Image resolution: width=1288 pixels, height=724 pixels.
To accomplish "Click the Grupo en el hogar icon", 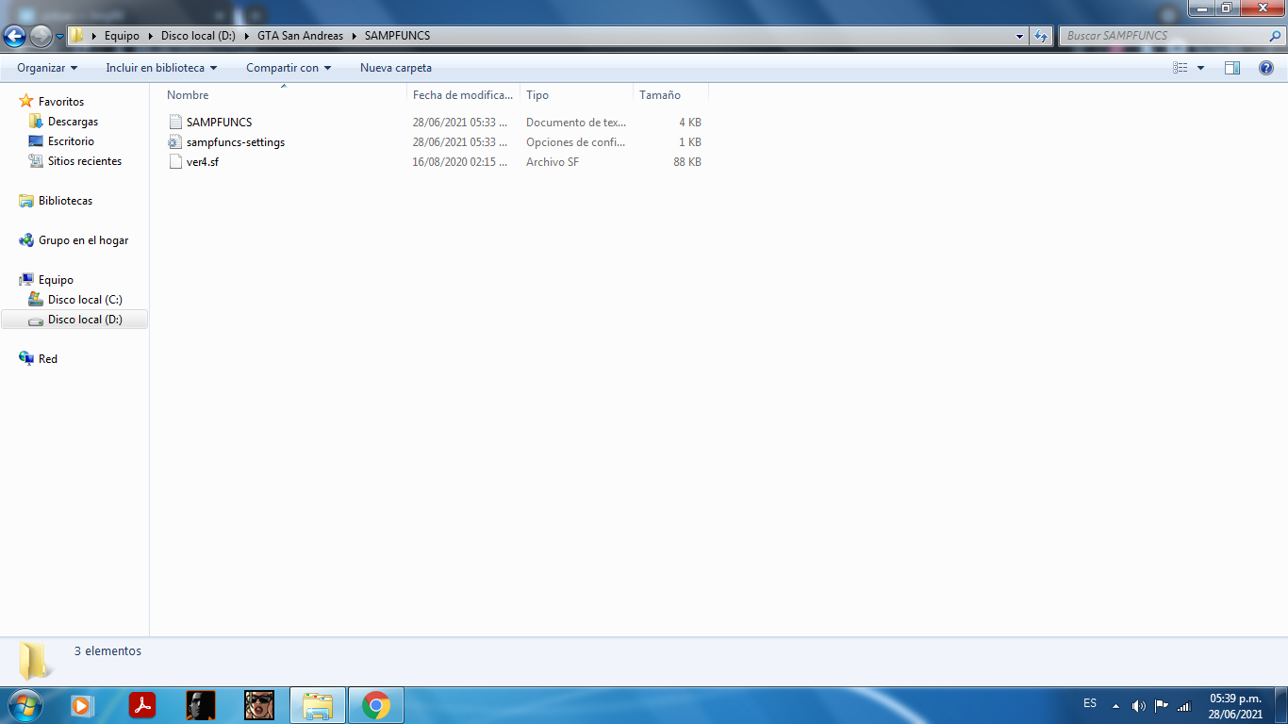I will pos(26,240).
